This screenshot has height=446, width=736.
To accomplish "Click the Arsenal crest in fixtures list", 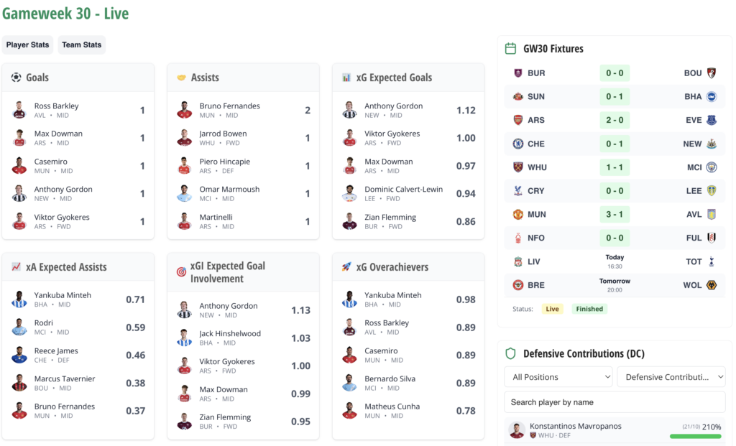I will click(518, 120).
